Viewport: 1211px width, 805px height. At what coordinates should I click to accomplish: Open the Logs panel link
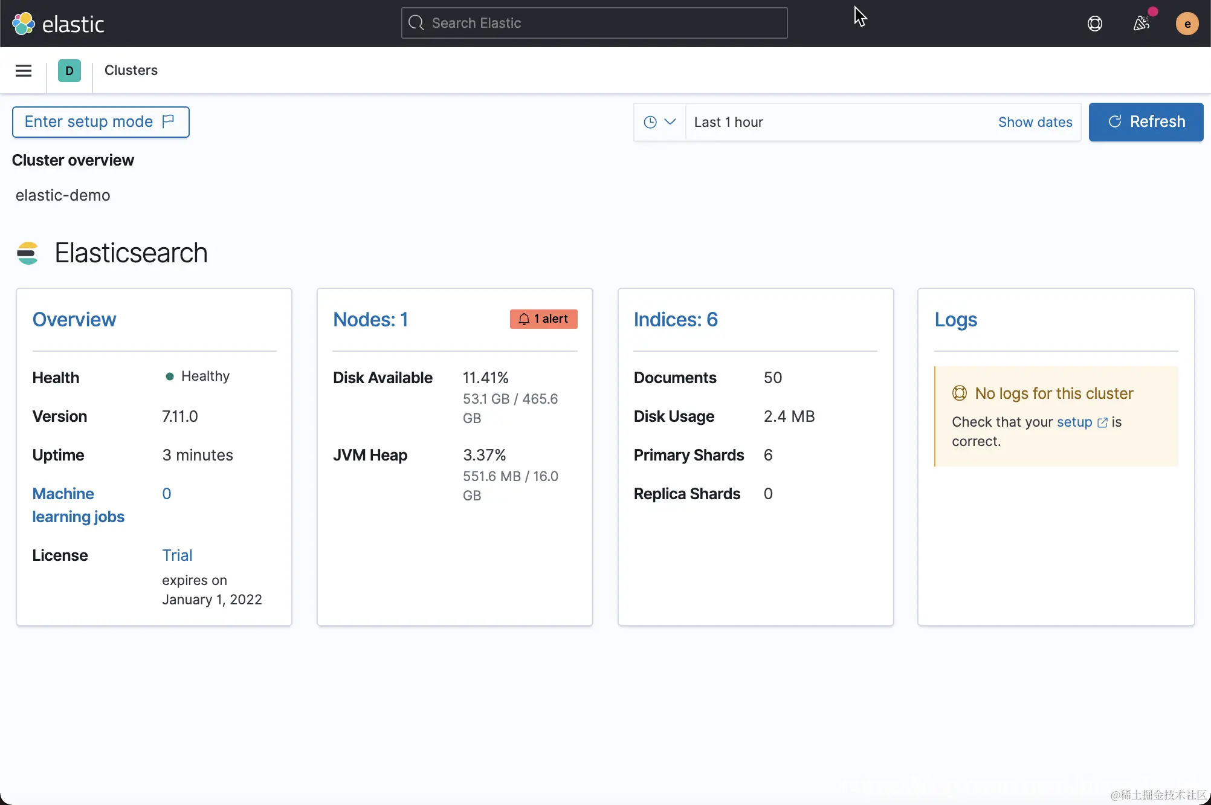(x=955, y=320)
